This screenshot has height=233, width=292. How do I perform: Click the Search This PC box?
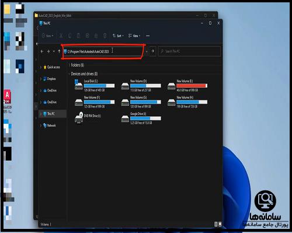(189, 51)
